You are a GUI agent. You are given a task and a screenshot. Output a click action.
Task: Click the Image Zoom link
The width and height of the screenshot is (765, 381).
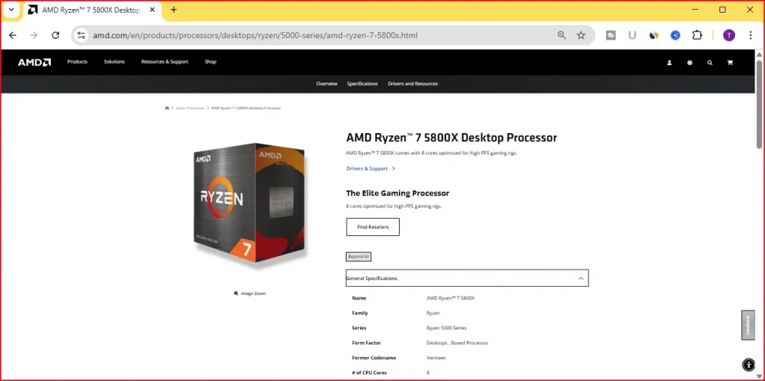coord(250,294)
